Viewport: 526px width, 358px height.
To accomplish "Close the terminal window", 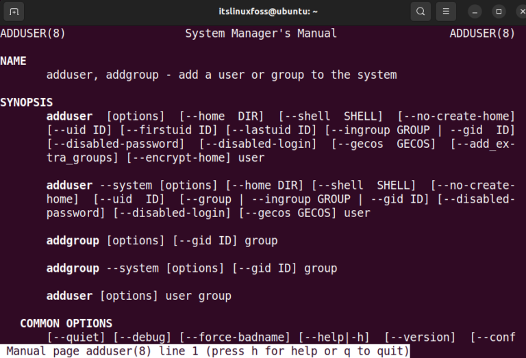I will click(x=522, y=12).
